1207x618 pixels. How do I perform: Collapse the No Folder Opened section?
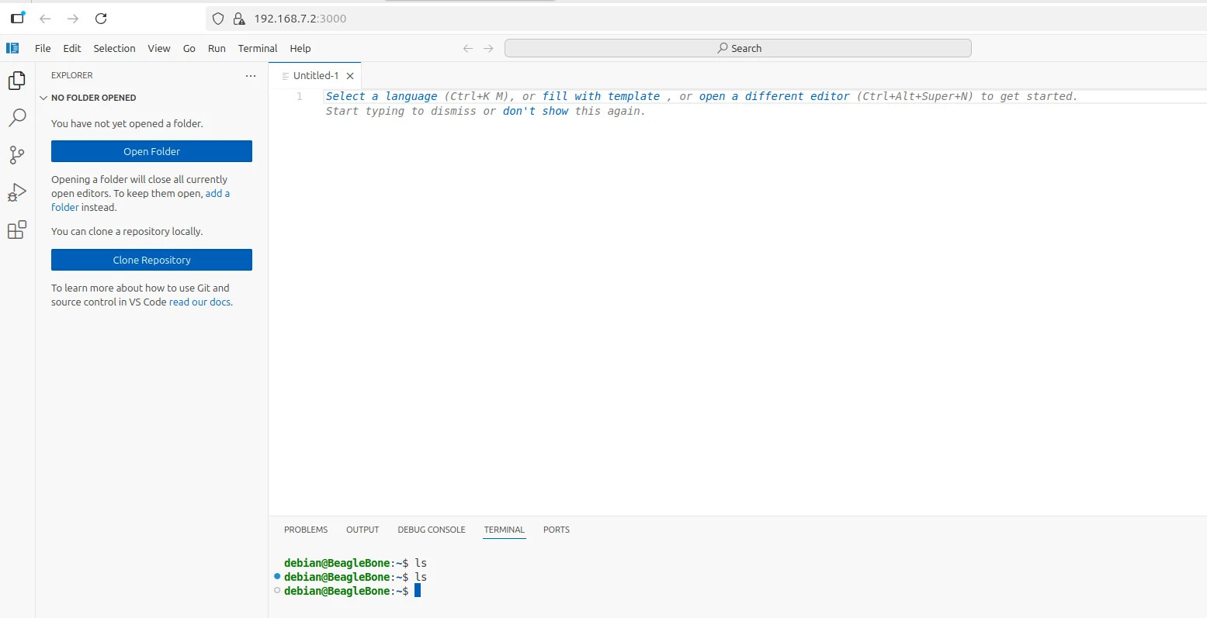44,98
